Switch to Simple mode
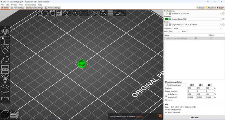225x120 pixels. [x=201, y=8]
